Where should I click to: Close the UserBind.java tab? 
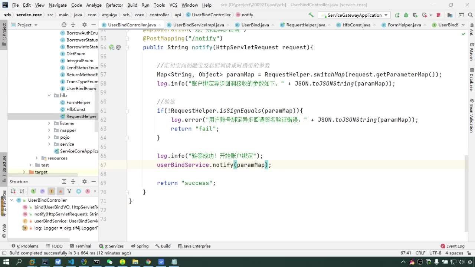click(274, 25)
